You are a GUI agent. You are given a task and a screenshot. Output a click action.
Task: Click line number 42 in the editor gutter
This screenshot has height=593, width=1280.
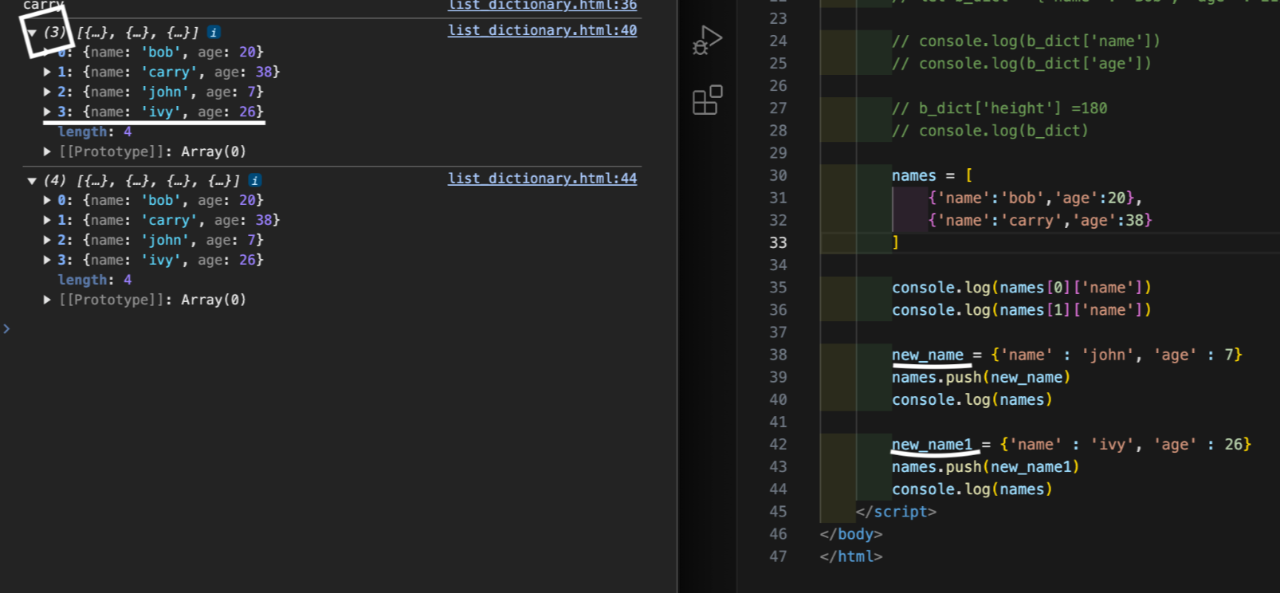tap(778, 444)
